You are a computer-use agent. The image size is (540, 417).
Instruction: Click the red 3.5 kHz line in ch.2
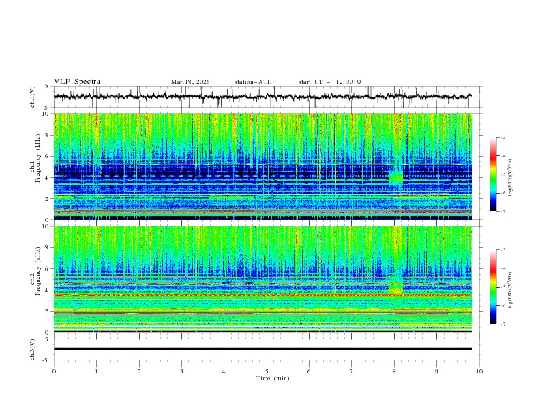click(262, 296)
